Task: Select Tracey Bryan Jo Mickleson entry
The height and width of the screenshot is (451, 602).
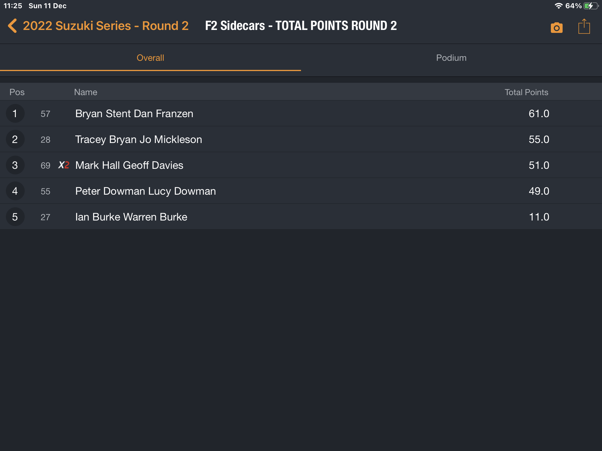Action: [301, 139]
